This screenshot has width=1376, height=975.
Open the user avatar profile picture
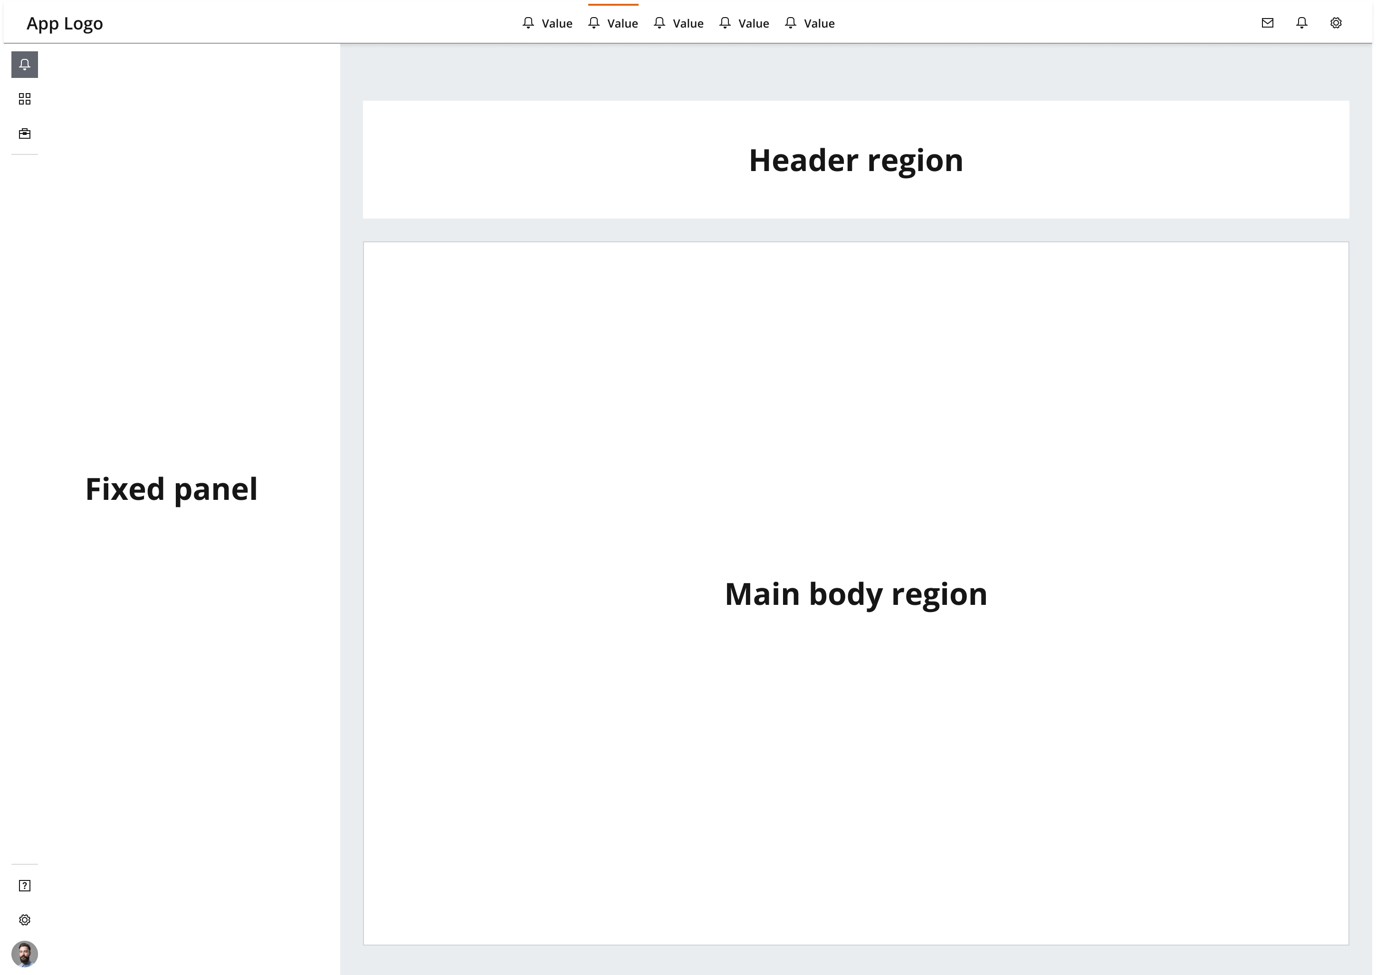tap(25, 954)
